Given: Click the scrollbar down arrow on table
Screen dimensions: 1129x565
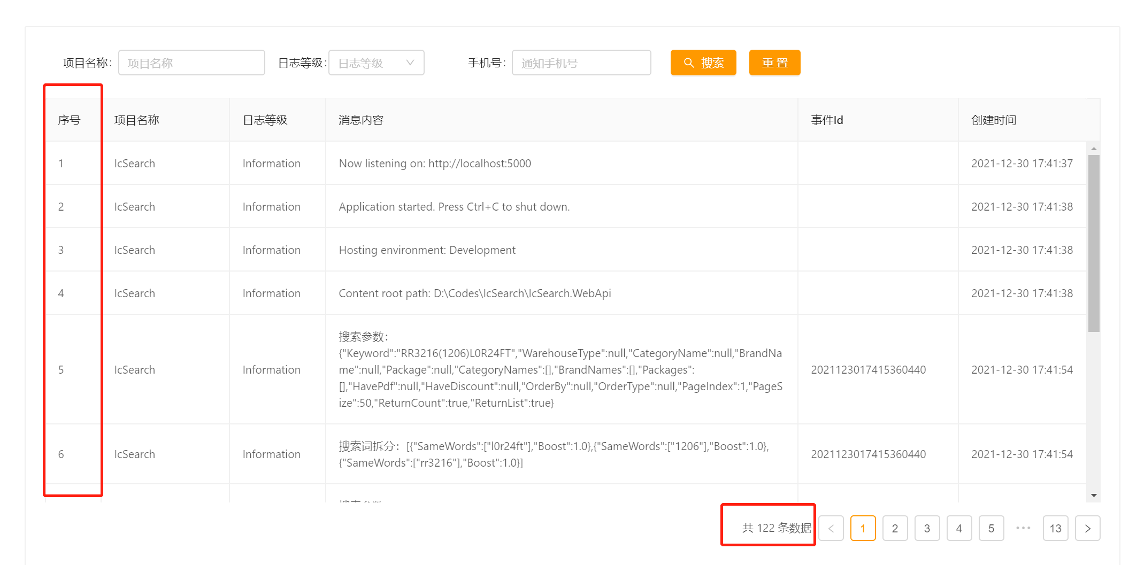Looking at the screenshot, I should (x=1094, y=494).
